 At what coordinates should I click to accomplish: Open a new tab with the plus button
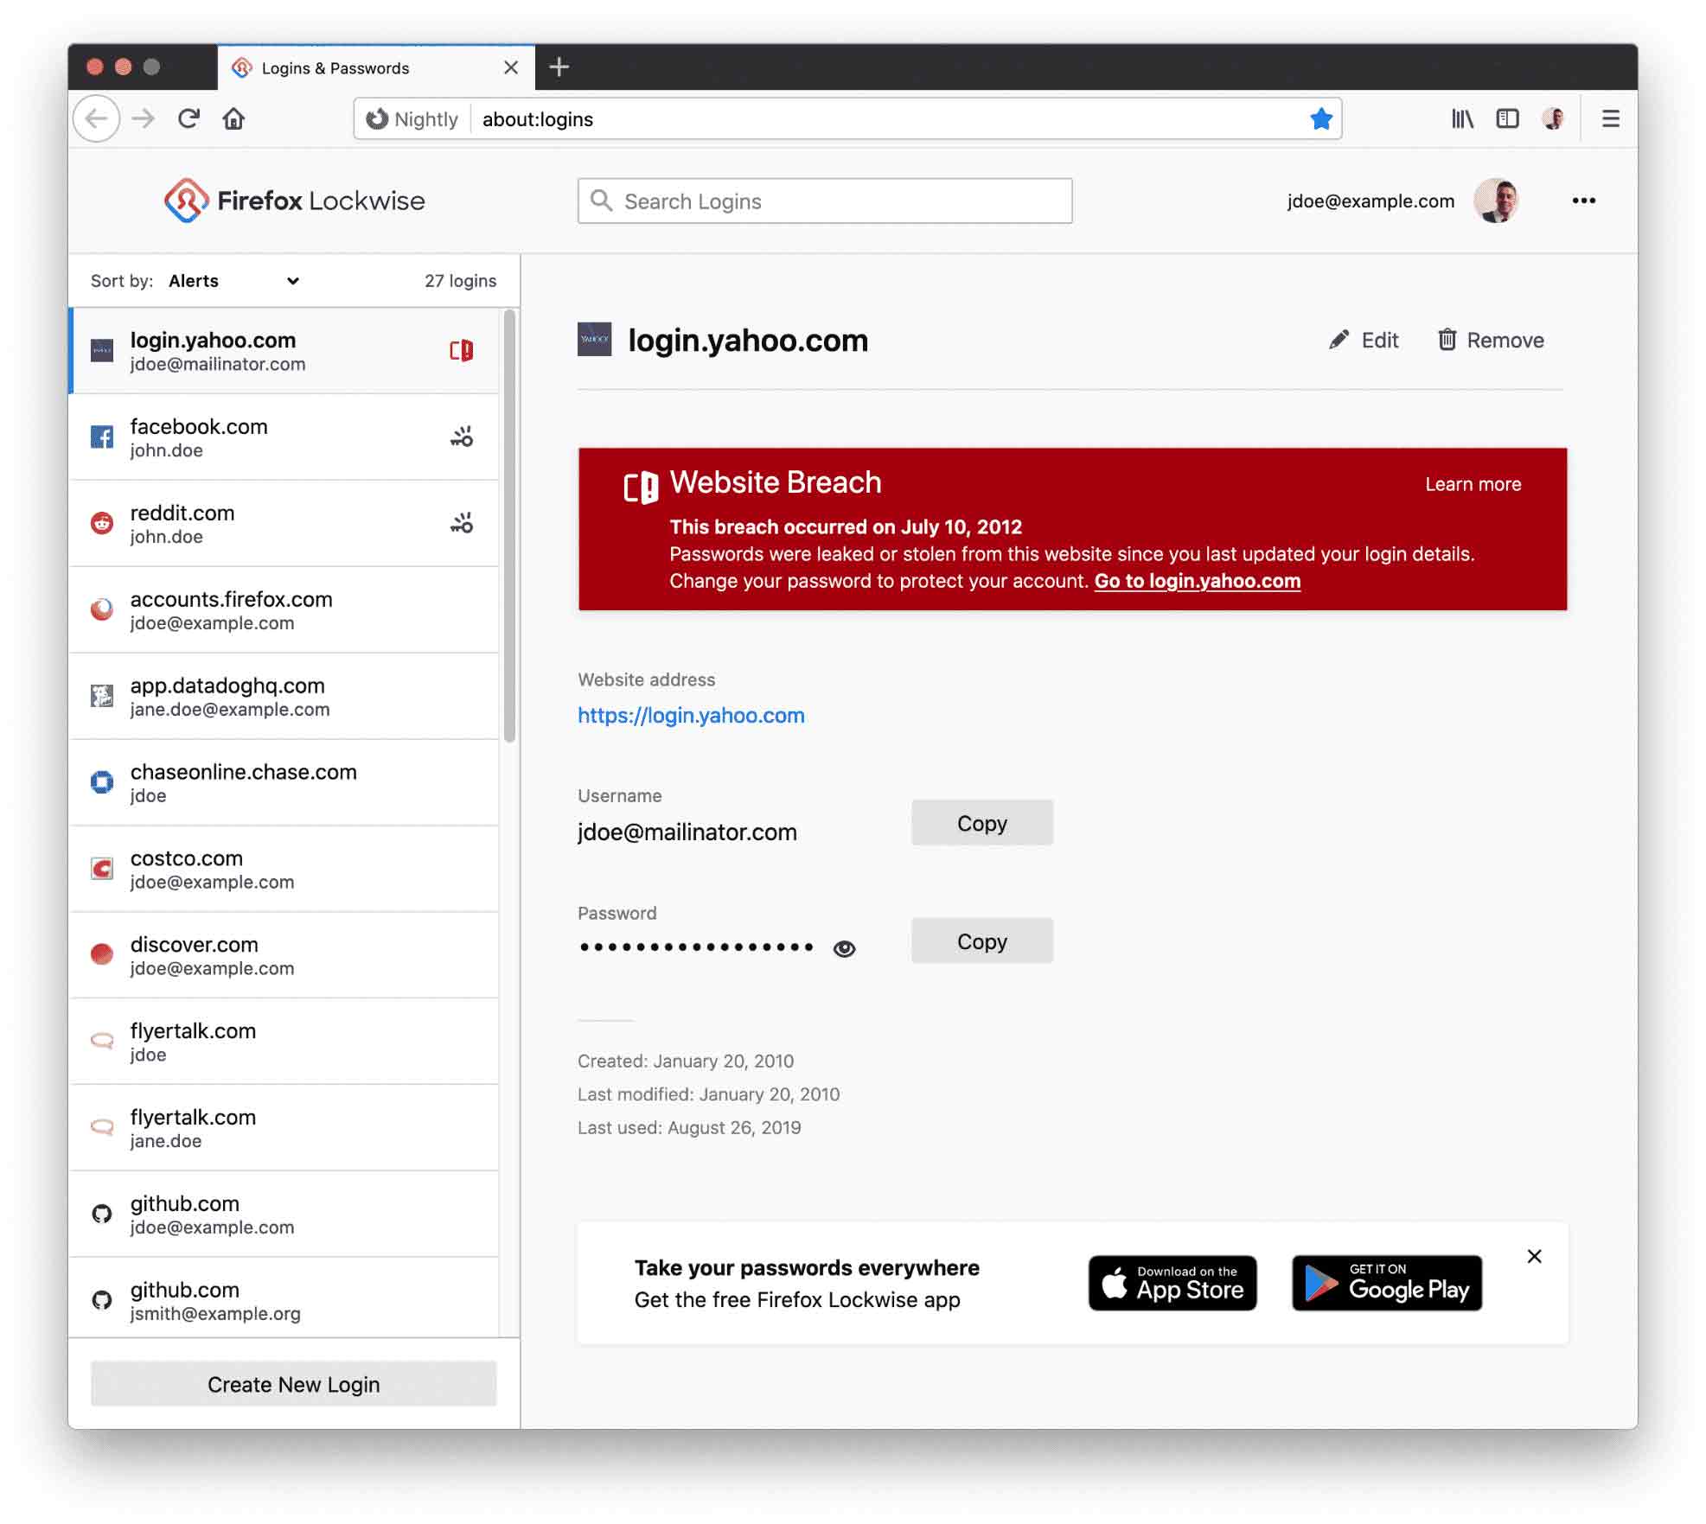pyautogui.click(x=559, y=67)
